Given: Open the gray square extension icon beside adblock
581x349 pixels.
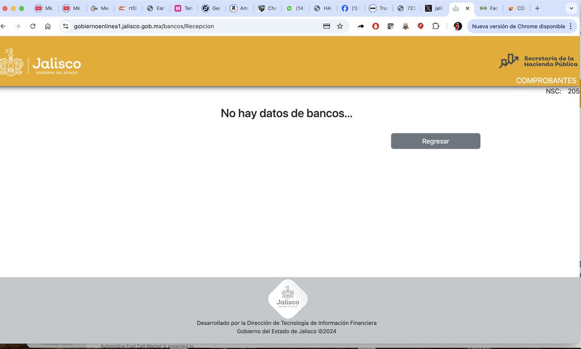Looking at the screenshot, I should (390, 26).
